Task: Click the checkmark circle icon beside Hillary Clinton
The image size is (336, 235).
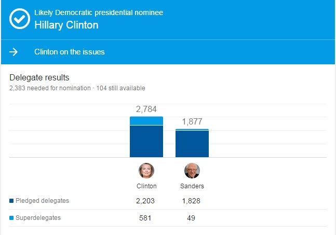Action: [x=19, y=19]
